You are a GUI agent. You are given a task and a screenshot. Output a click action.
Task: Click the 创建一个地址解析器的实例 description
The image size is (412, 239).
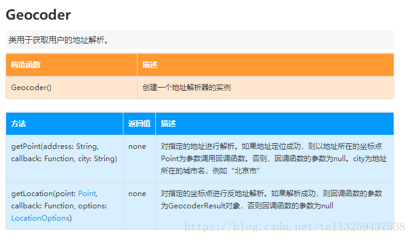187,88
